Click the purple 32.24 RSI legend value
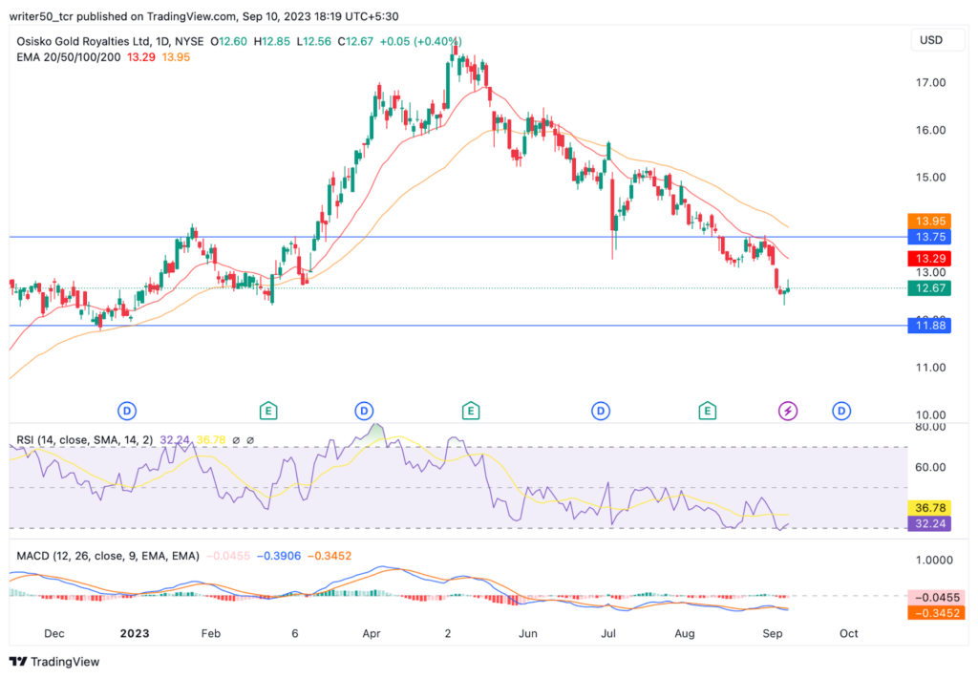Viewport: 978px width, 678px height. (x=175, y=440)
